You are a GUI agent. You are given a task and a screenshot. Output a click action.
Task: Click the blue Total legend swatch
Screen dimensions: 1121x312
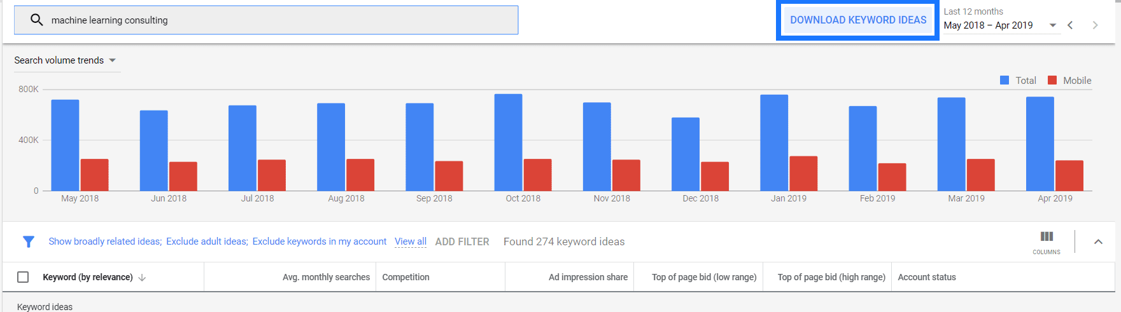tap(1005, 80)
